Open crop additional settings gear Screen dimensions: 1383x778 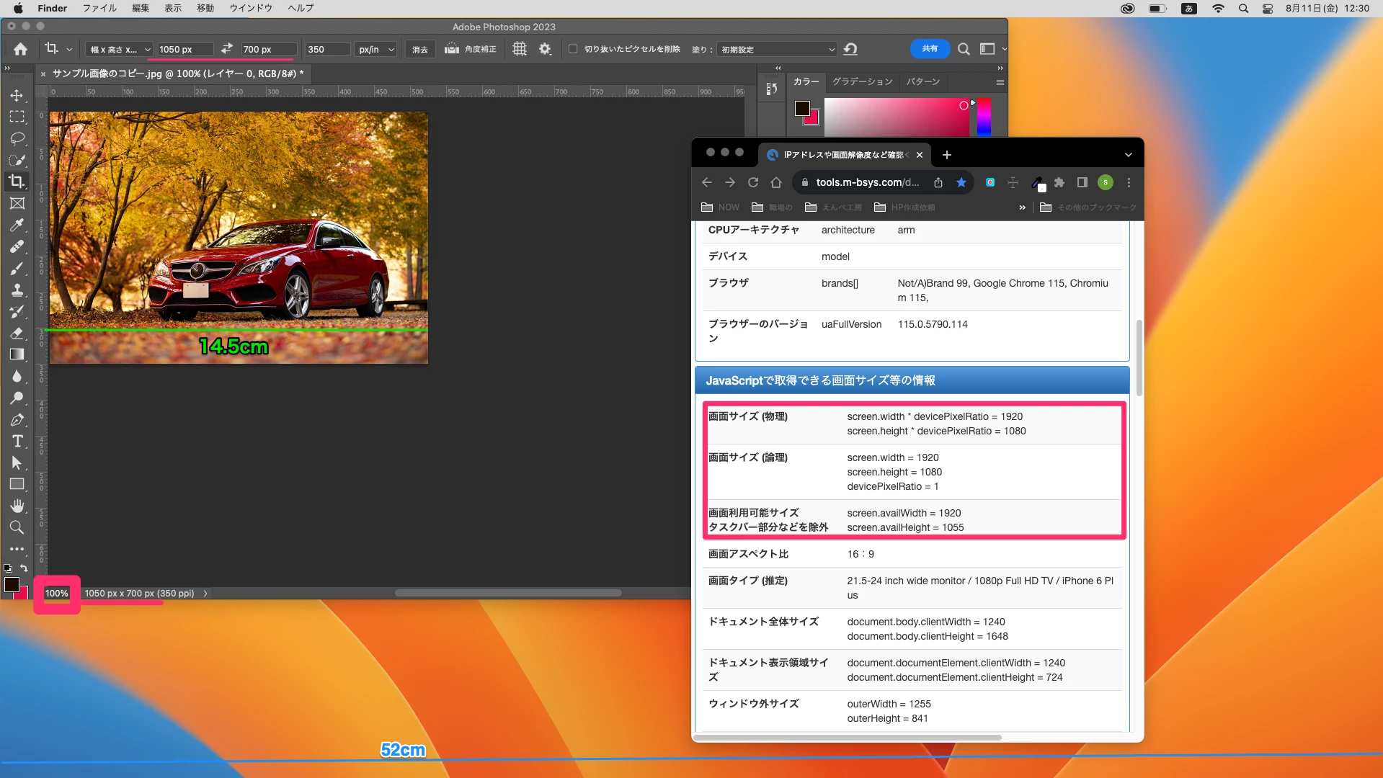click(546, 49)
